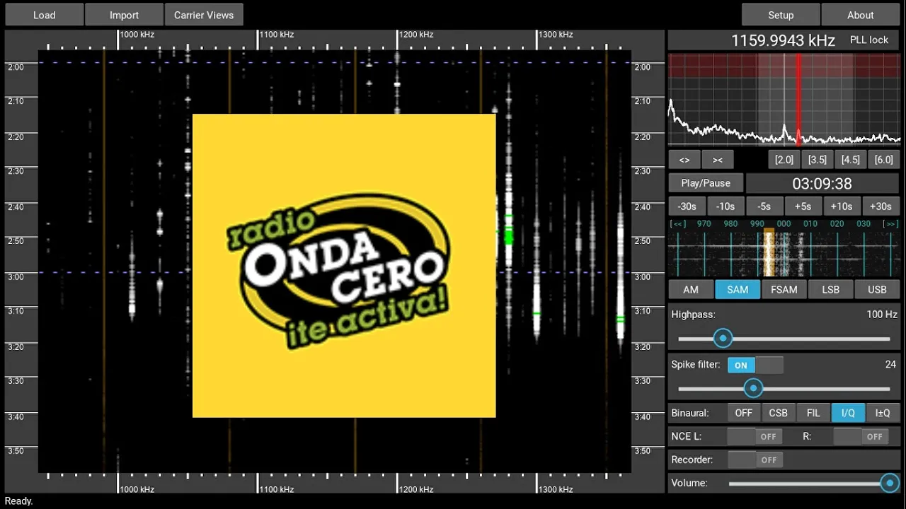The image size is (906, 509).
Task: Click the 3:00 time label on left axis
Action: point(16,276)
